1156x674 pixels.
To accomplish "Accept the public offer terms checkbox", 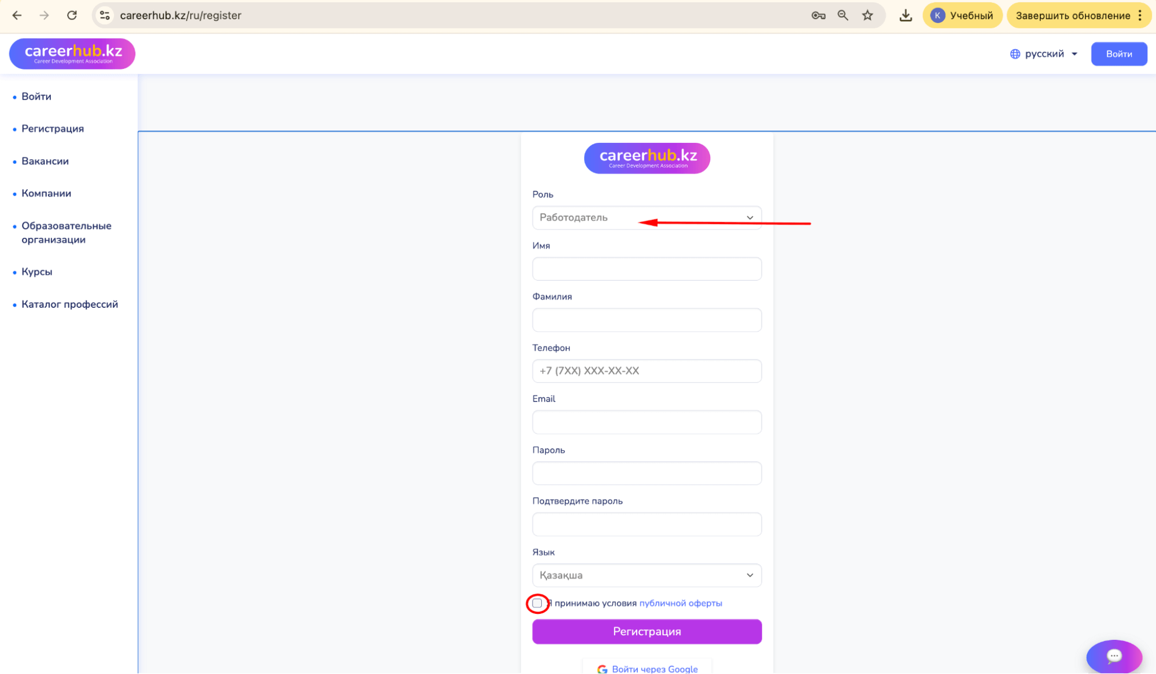I will tap(537, 603).
